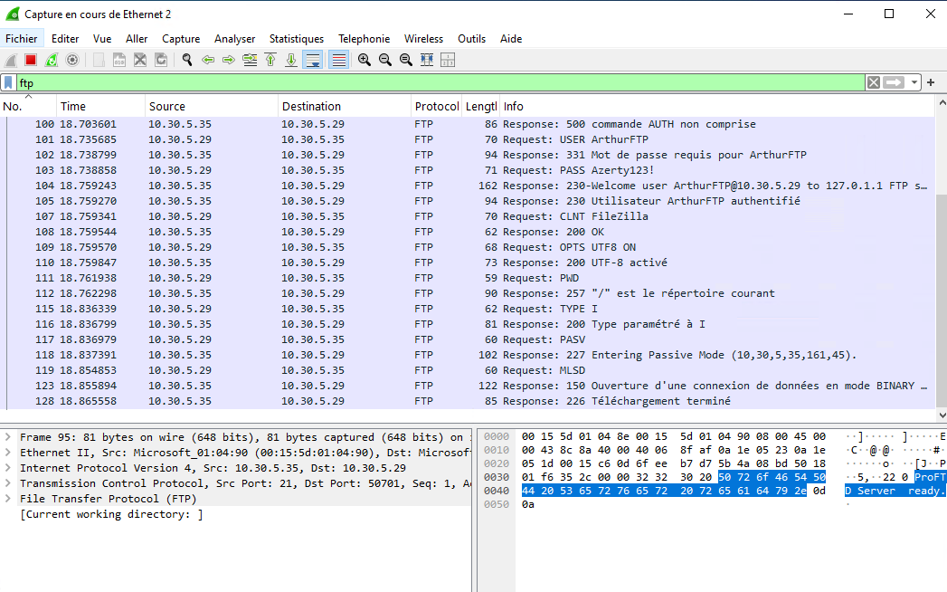Open the Analyser menu

pos(234,39)
